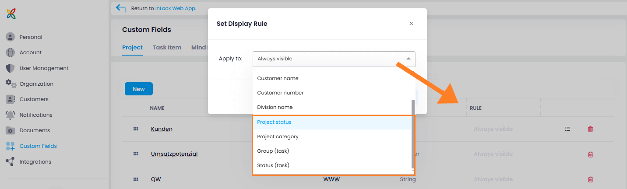Click the NAME column header

pos(157,108)
